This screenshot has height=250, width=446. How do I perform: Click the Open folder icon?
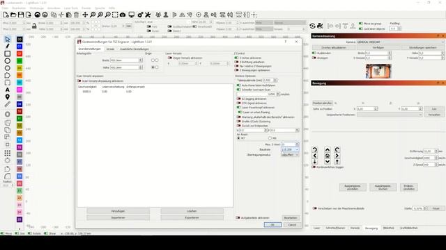pyautogui.click(x=13, y=15)
